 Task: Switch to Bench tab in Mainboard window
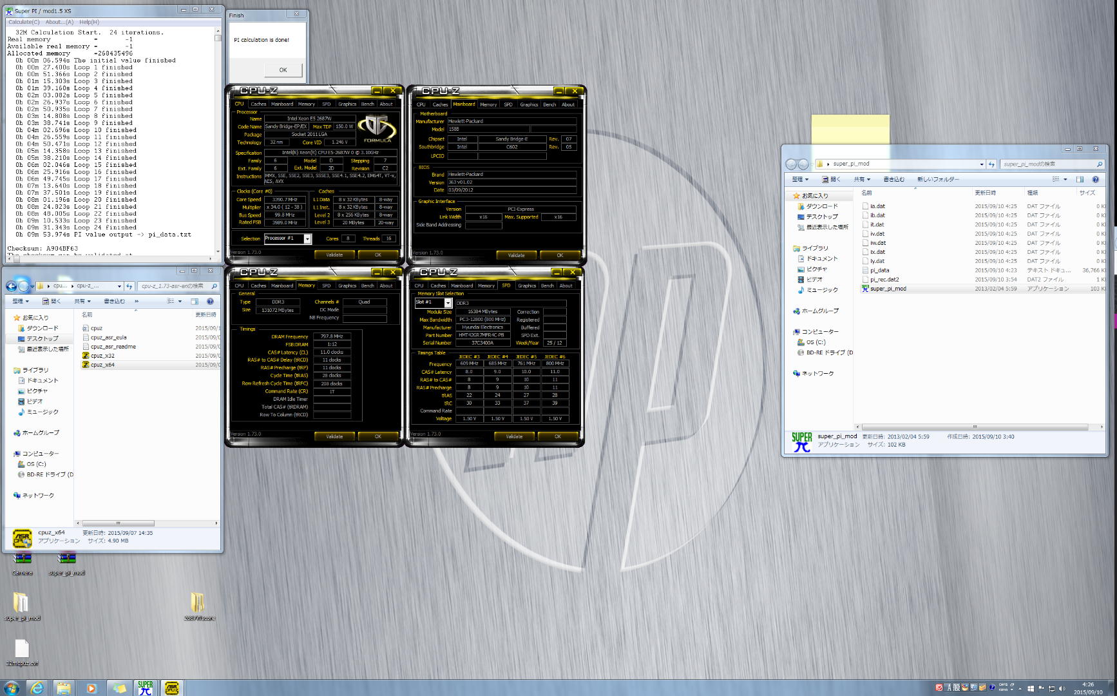(x=549, y=104)
